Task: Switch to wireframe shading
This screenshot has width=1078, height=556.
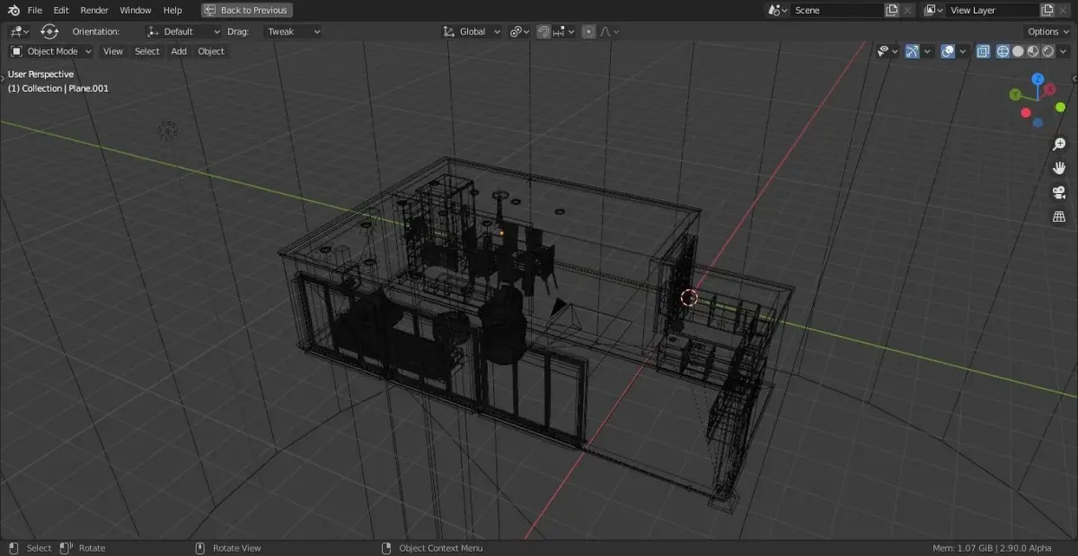Action: (1003, 51)
